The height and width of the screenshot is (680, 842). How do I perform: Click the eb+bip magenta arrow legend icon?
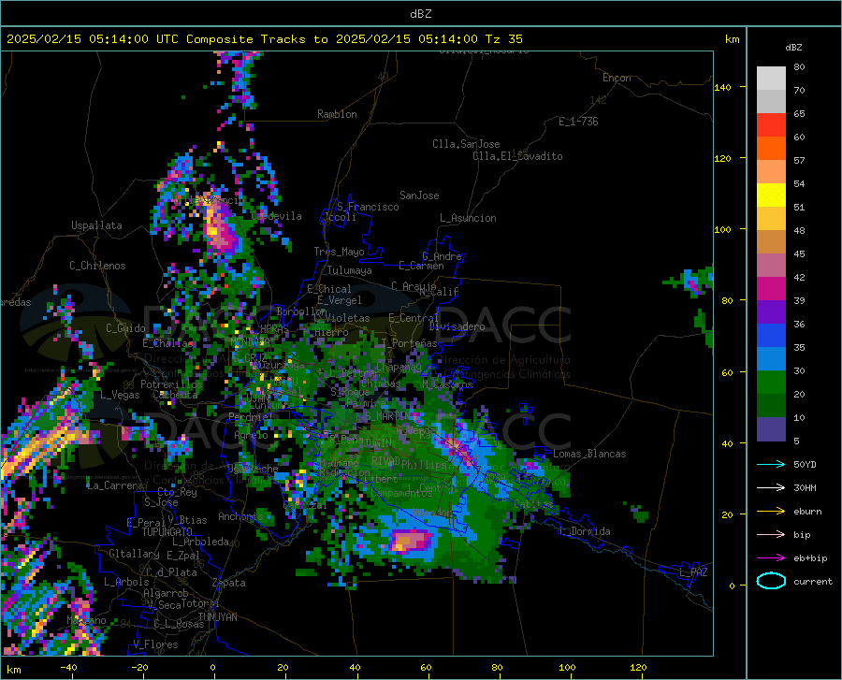[771, 558]
